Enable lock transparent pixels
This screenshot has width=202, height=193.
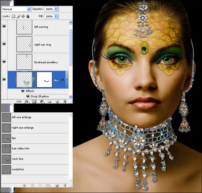pos(13,16)
